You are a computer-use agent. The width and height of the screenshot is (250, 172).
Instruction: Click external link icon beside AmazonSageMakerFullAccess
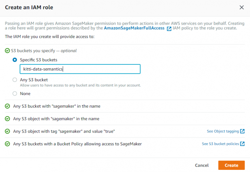coord(169,28)
